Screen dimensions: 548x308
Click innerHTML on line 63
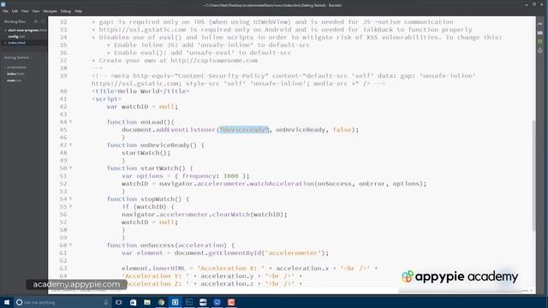point(169,268)
